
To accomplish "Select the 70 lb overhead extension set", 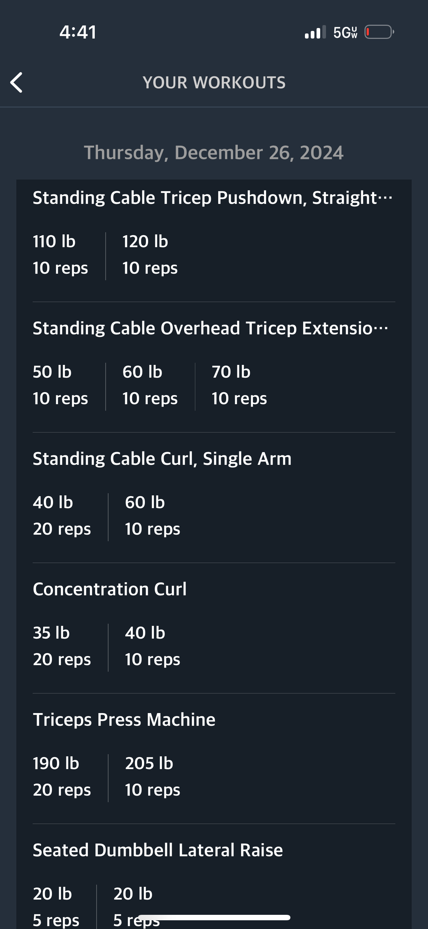I will [x=239, y=385].
